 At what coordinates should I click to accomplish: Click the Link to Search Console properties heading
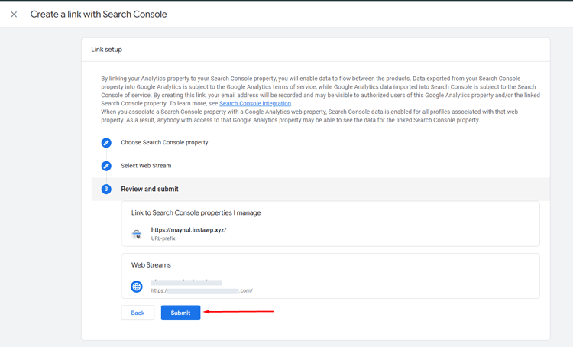[196, 212]
